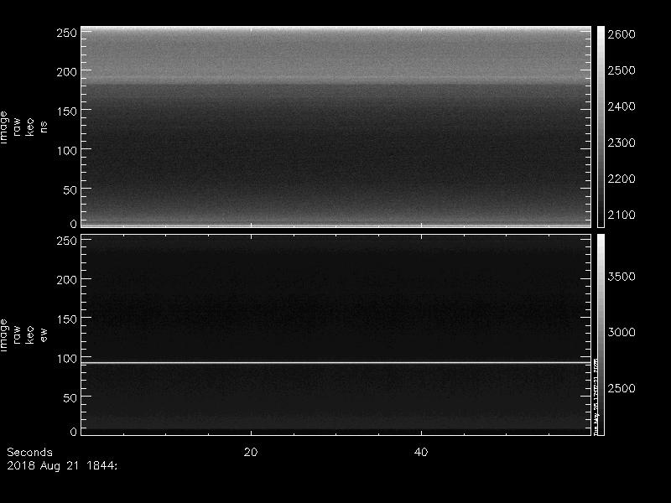Click the '2400' color bar value

point(622,106)
